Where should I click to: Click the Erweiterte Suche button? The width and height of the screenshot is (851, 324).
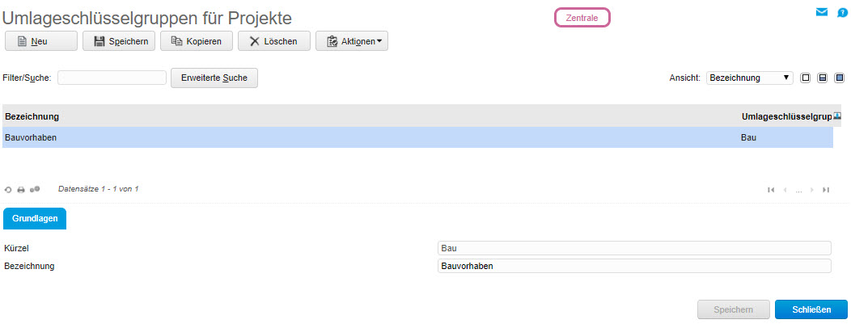point(214,78)
